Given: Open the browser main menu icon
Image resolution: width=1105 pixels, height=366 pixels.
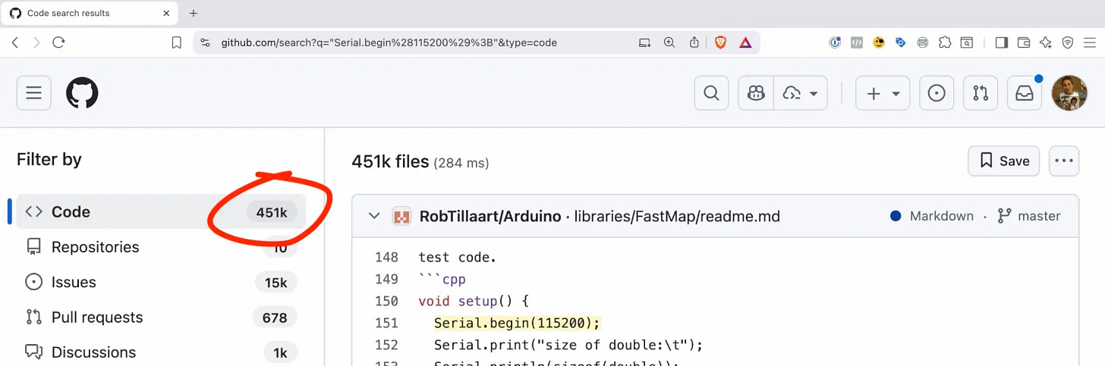Looking at the screenshot, I should [x=1091, y=42].
